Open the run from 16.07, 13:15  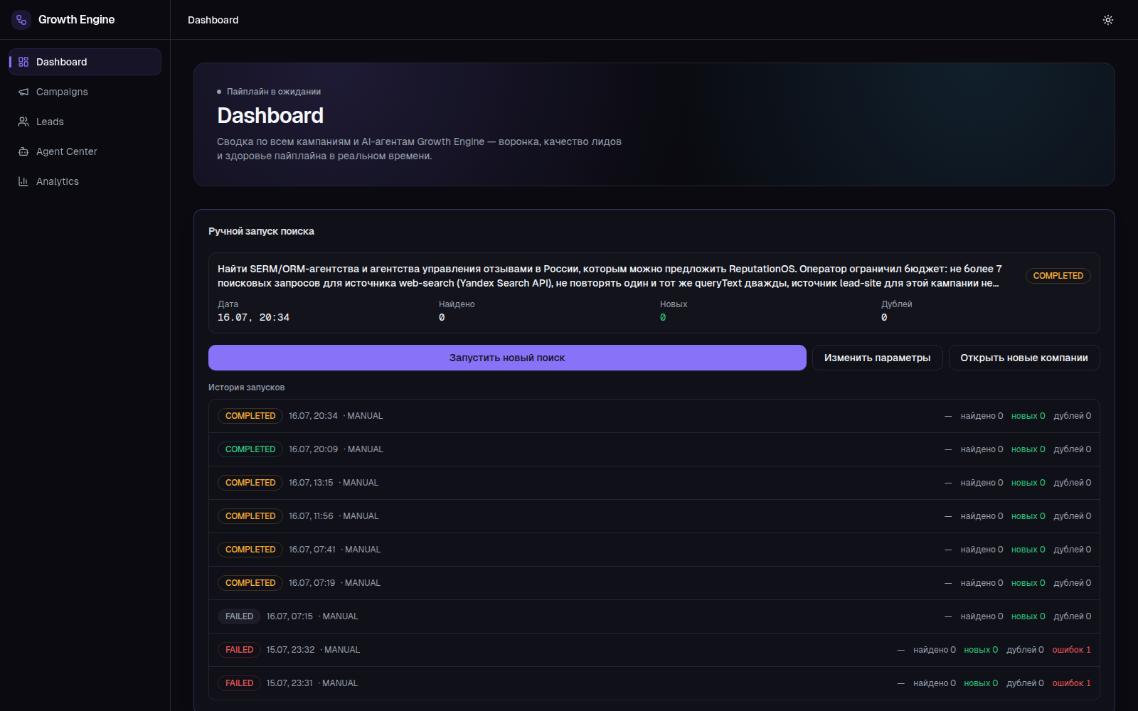(654, 483)
